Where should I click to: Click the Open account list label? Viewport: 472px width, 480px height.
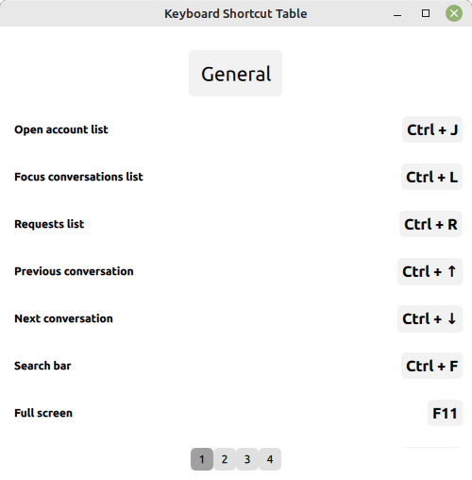point(61,129)
